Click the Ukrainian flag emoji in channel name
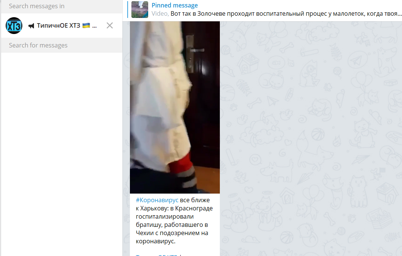 (86, 25)
